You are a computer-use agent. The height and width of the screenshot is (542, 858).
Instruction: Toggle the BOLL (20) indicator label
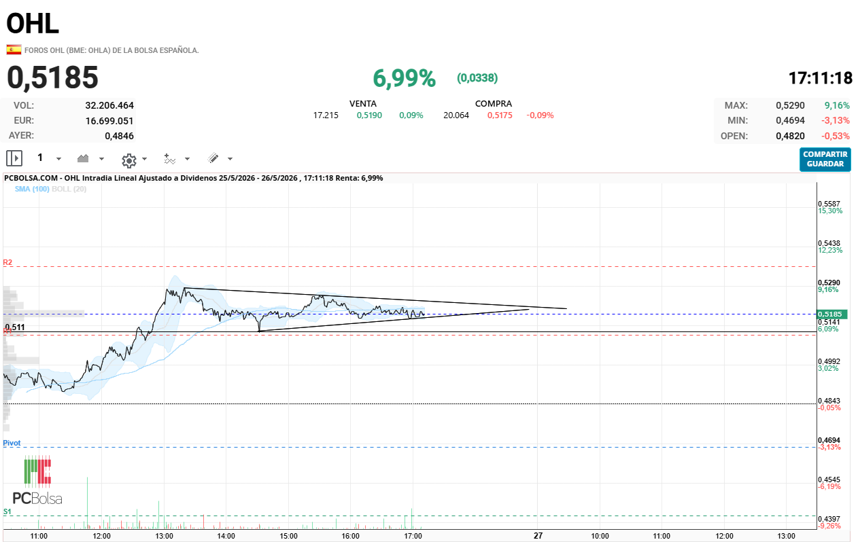click(x=69, y=189)
